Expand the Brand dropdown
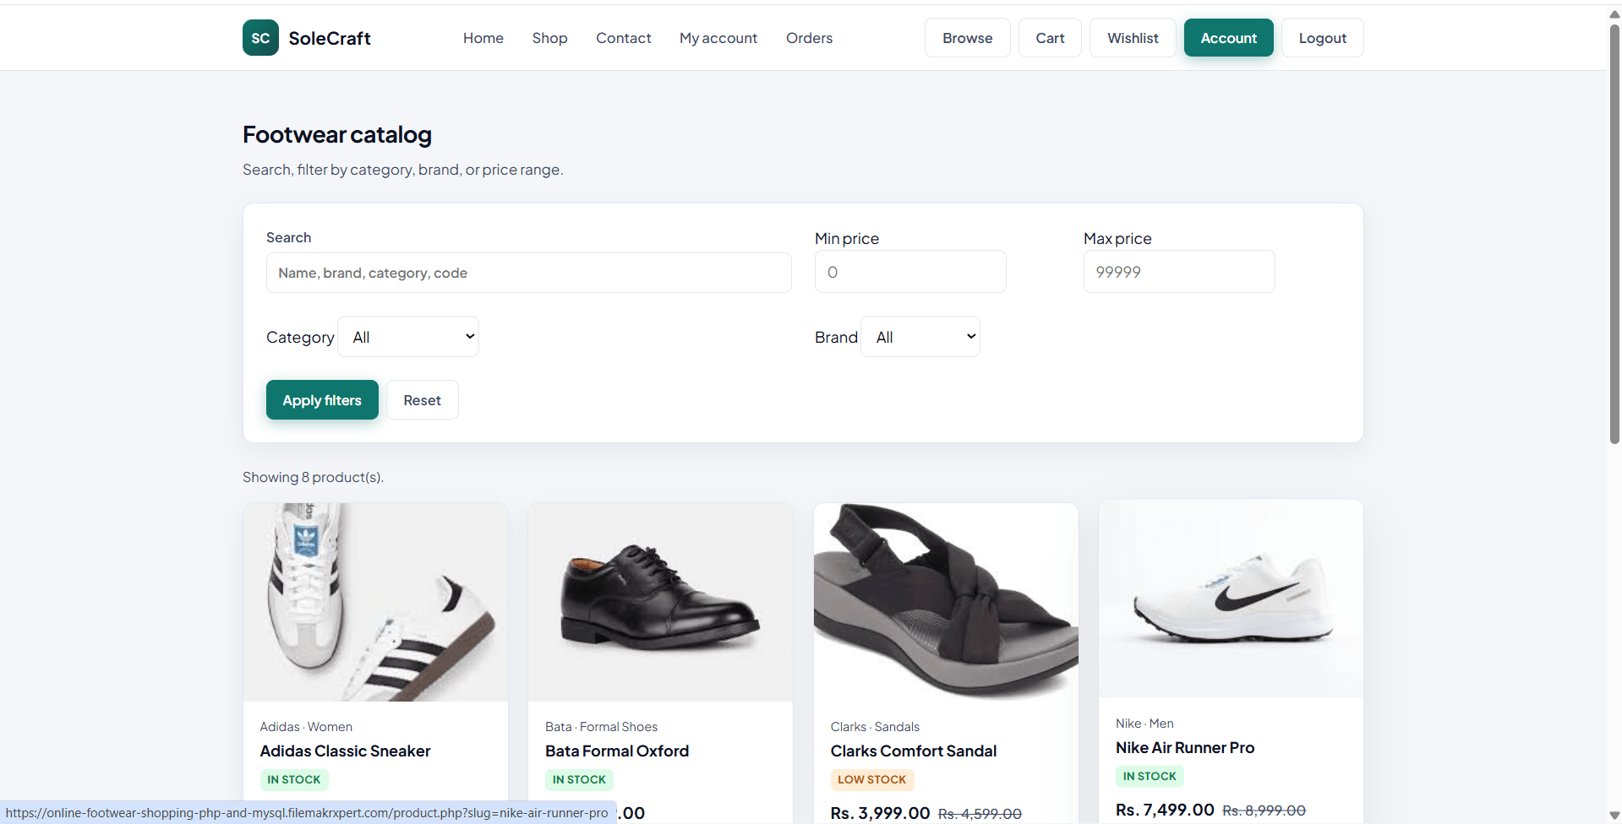1622x824 pixels. [x=920, y=337]
